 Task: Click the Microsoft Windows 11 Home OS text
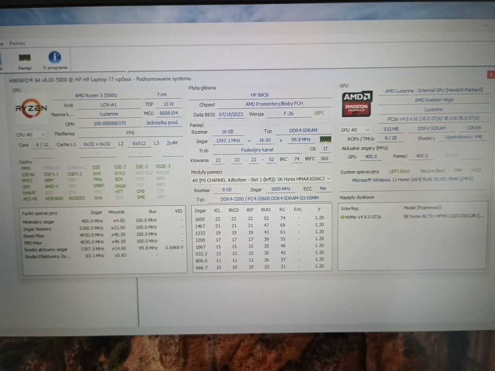[x=412, y=180]
